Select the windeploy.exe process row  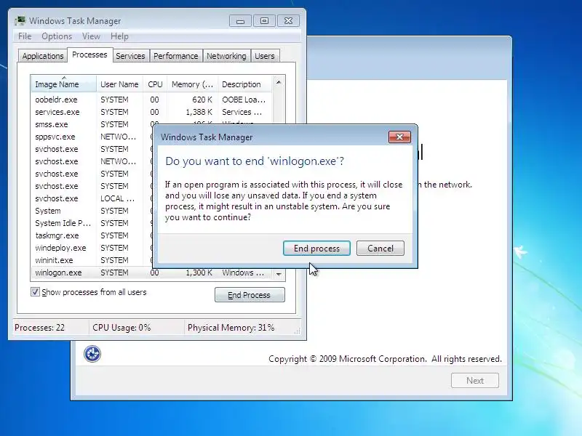coord(92,248)
